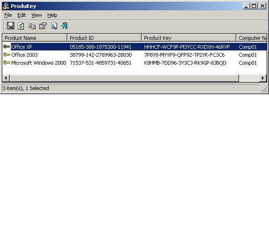This screenshot has height=225, width=269.
Task: Click the Exit door toolbar icon
Action: coord(65,26)
